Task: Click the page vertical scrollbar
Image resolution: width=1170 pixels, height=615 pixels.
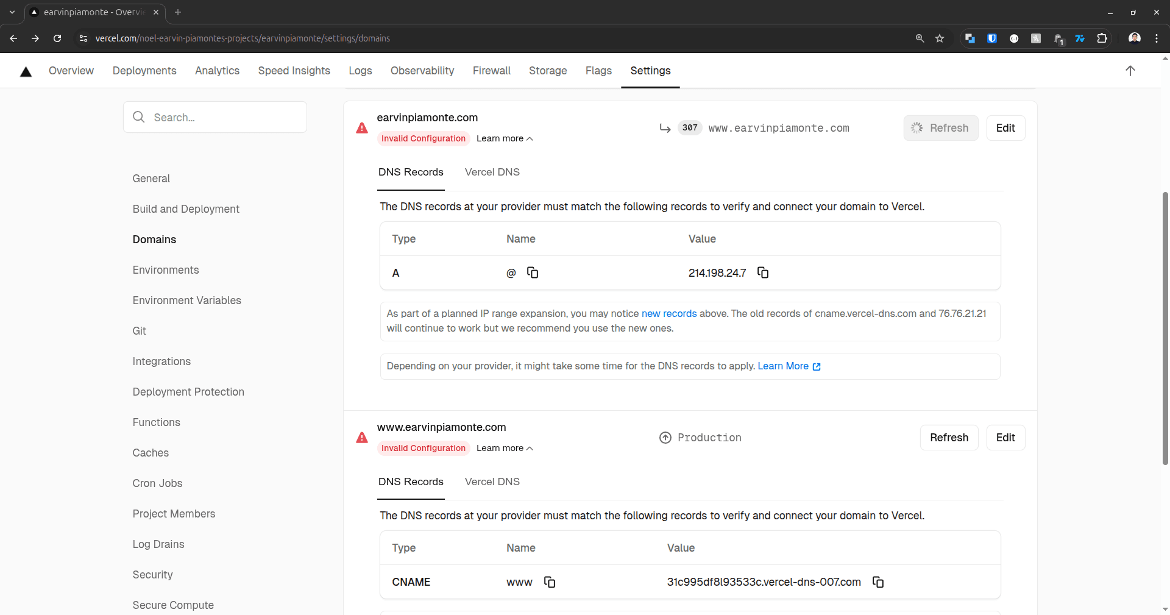Action: pyautogui.click(x=1165, y=329)
